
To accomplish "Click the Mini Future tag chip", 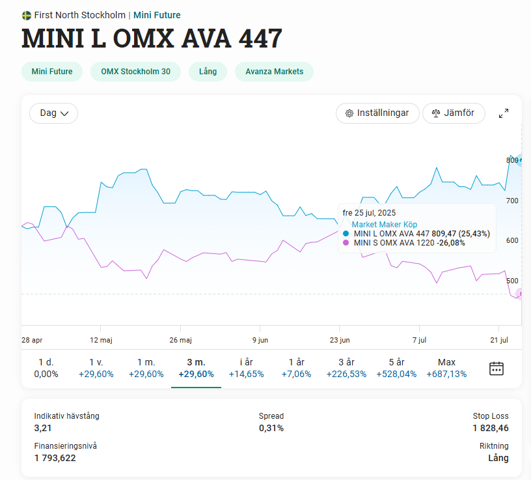I will [52, 72].
